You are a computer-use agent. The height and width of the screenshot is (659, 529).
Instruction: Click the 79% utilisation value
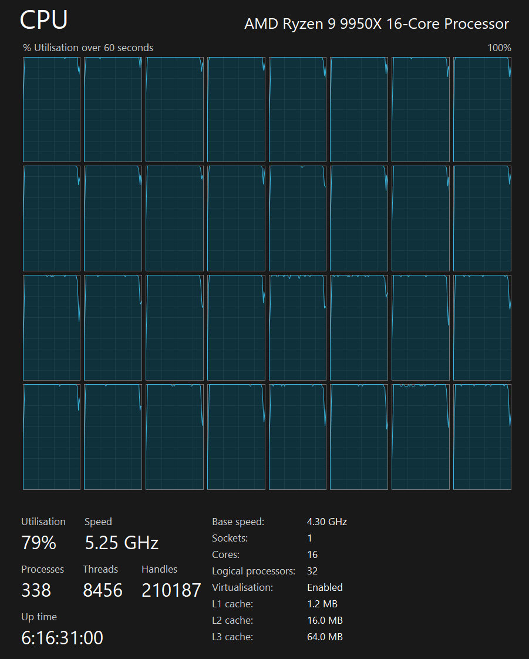39,543
